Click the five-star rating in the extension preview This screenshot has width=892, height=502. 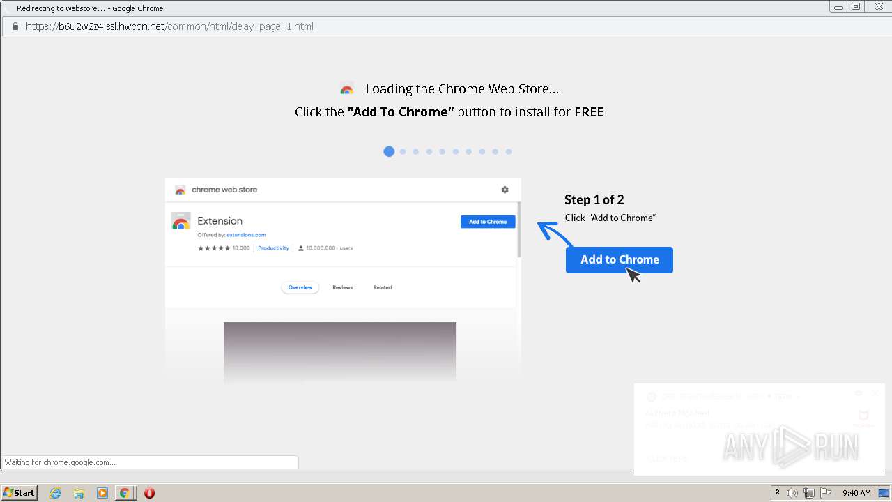(214, 248)
